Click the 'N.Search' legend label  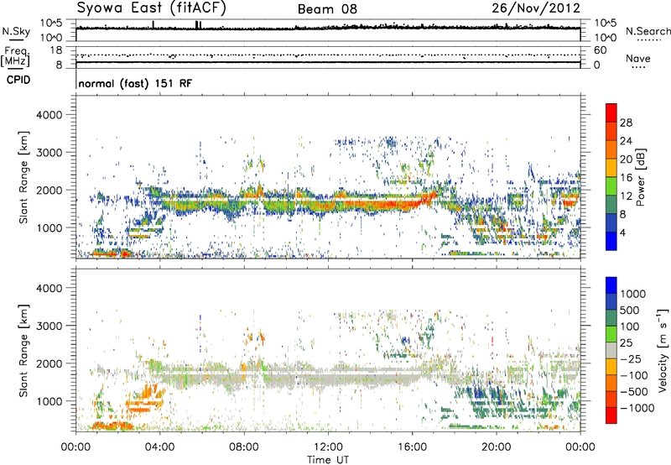pyautogui.click(x=648, y=31)
